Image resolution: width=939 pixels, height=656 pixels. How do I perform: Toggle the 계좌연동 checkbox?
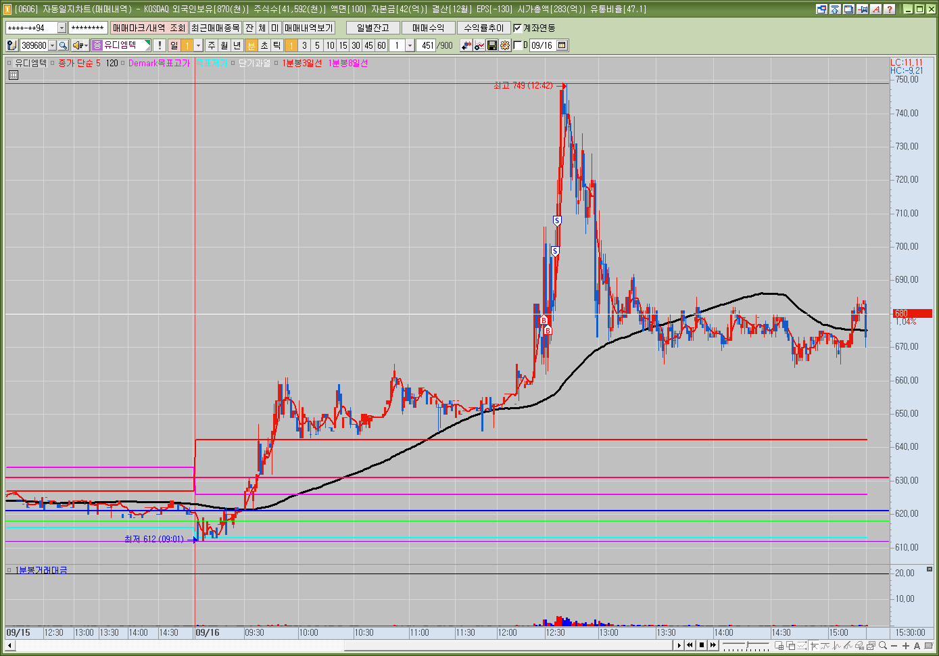(x=518, y=28)
